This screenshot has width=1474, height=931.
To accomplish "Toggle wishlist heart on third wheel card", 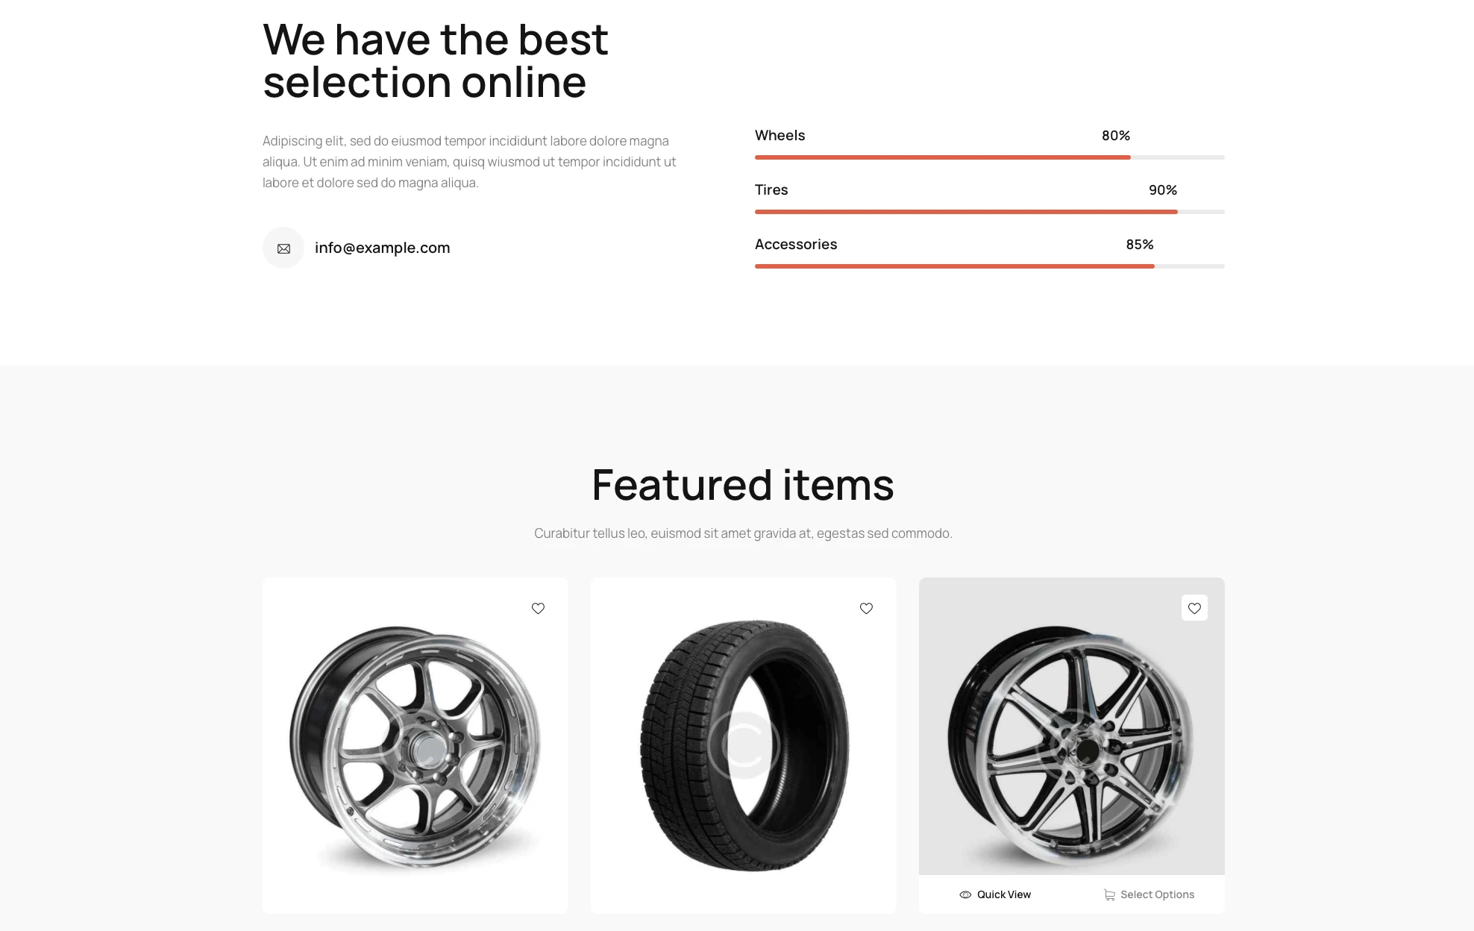I will [x=1194, y=608].
